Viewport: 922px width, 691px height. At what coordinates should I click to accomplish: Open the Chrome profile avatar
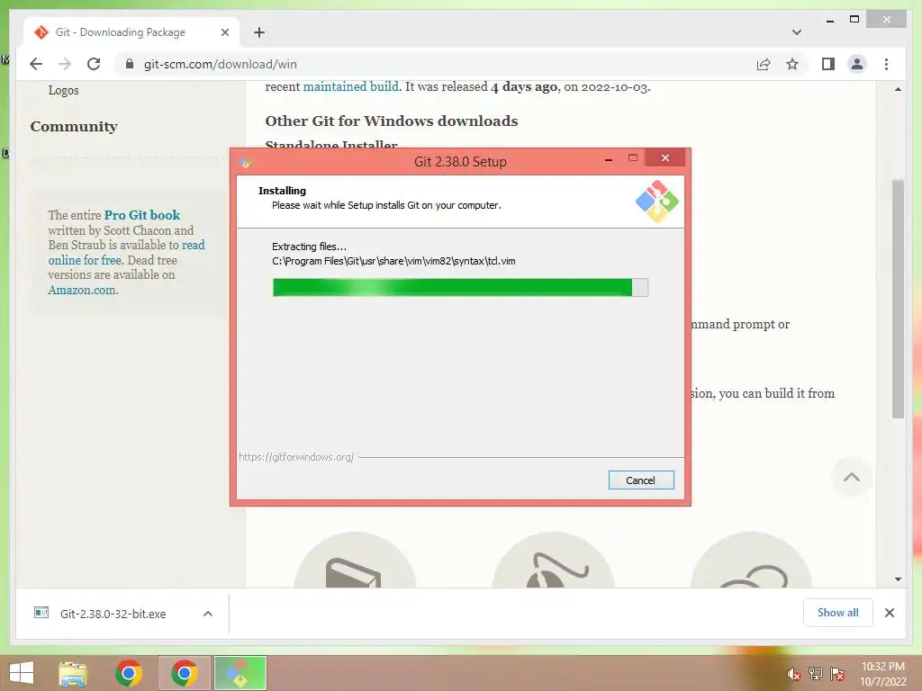pos(857,64)
